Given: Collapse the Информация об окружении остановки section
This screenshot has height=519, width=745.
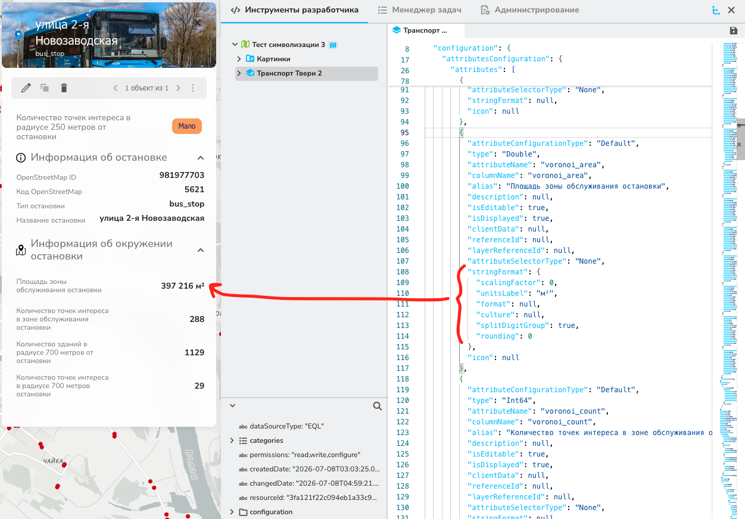Looking at the screenshot, I should [201, 250].
